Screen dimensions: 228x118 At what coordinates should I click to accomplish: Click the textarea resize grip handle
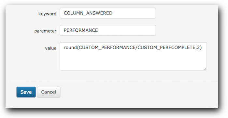click(x=205, y=69)
